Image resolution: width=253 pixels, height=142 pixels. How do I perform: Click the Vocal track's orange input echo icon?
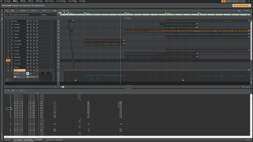coord(37,70)
